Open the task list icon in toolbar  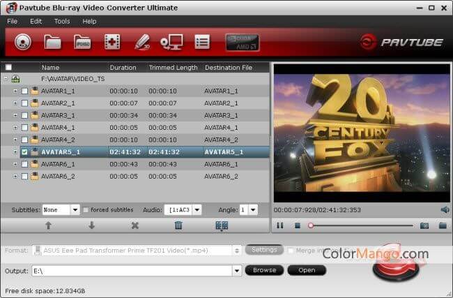[202, 43]
